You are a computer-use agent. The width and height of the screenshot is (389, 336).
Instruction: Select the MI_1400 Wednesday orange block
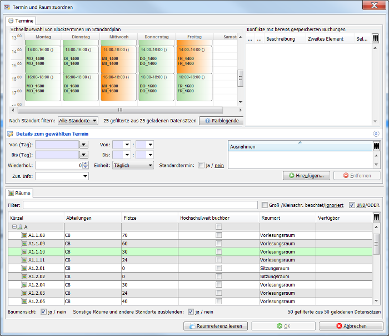click(x=118, y=60)
